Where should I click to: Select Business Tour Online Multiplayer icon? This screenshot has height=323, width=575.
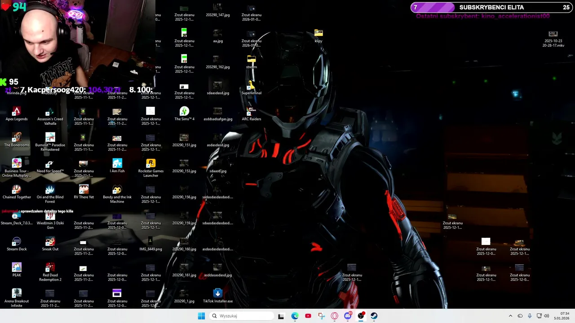tap(17, 168)
